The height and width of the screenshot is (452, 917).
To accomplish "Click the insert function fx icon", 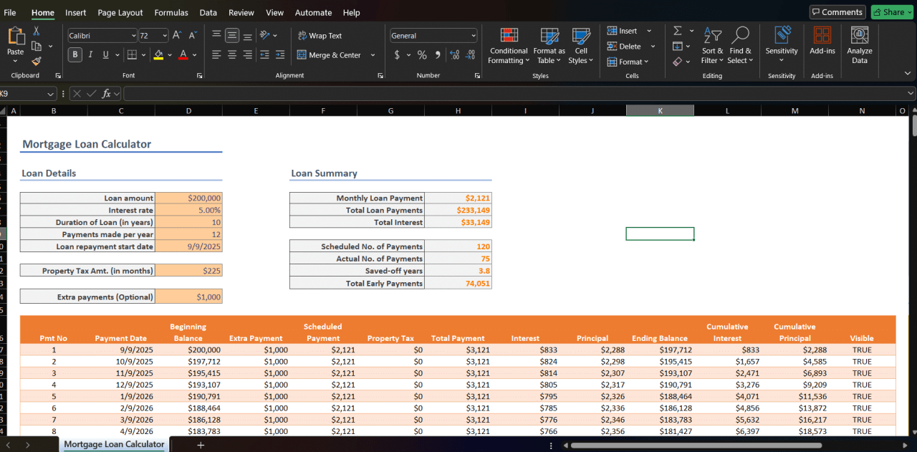I will tap(107, 93).
